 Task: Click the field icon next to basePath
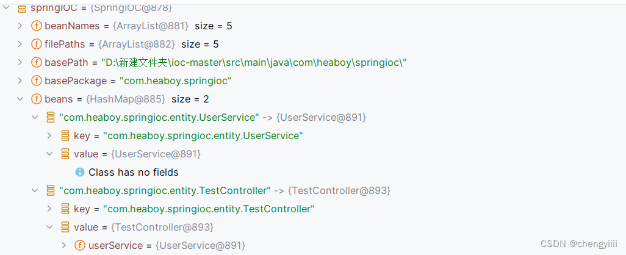[36, 62]
